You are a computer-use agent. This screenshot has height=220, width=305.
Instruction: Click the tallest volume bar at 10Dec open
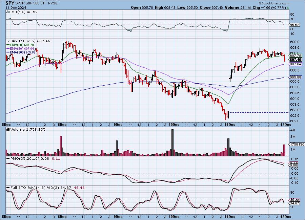tap(172, 142)
